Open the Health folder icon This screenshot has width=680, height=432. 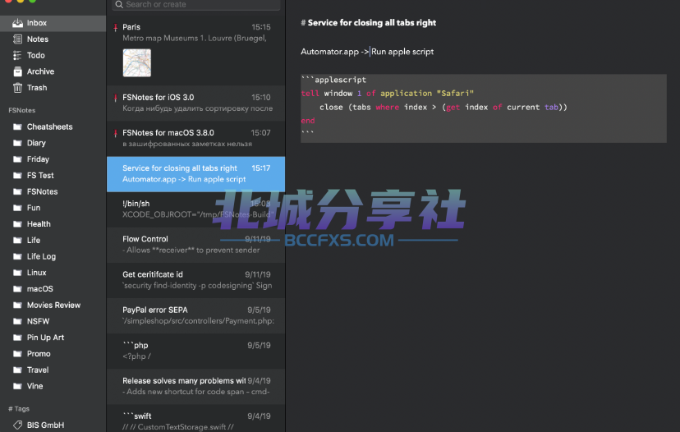coord(17,224)
